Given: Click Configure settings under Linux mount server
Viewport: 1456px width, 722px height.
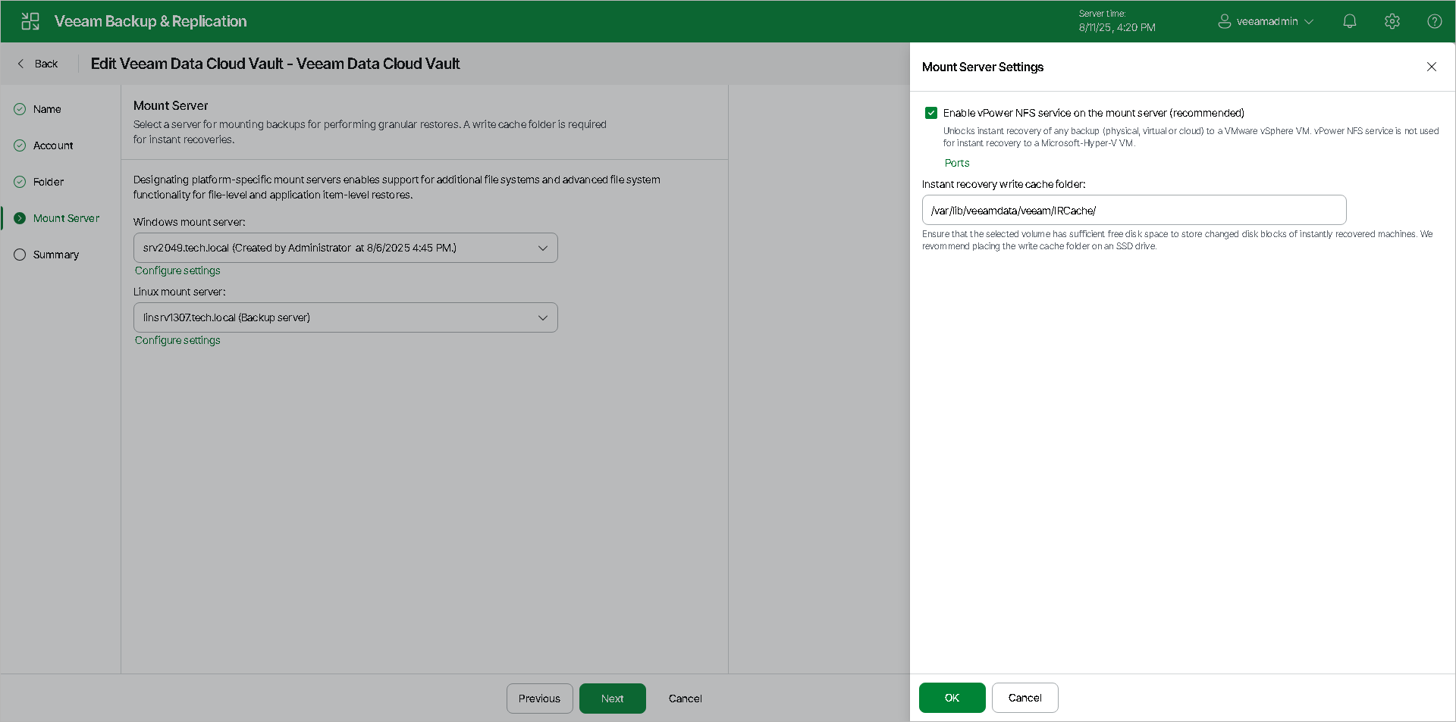Looking at the screenshot, I should pos(177,340).
